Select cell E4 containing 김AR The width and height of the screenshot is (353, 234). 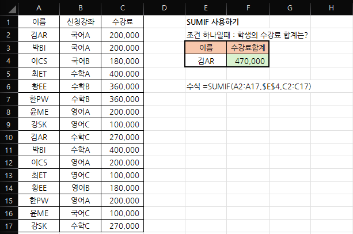point(206,61)
